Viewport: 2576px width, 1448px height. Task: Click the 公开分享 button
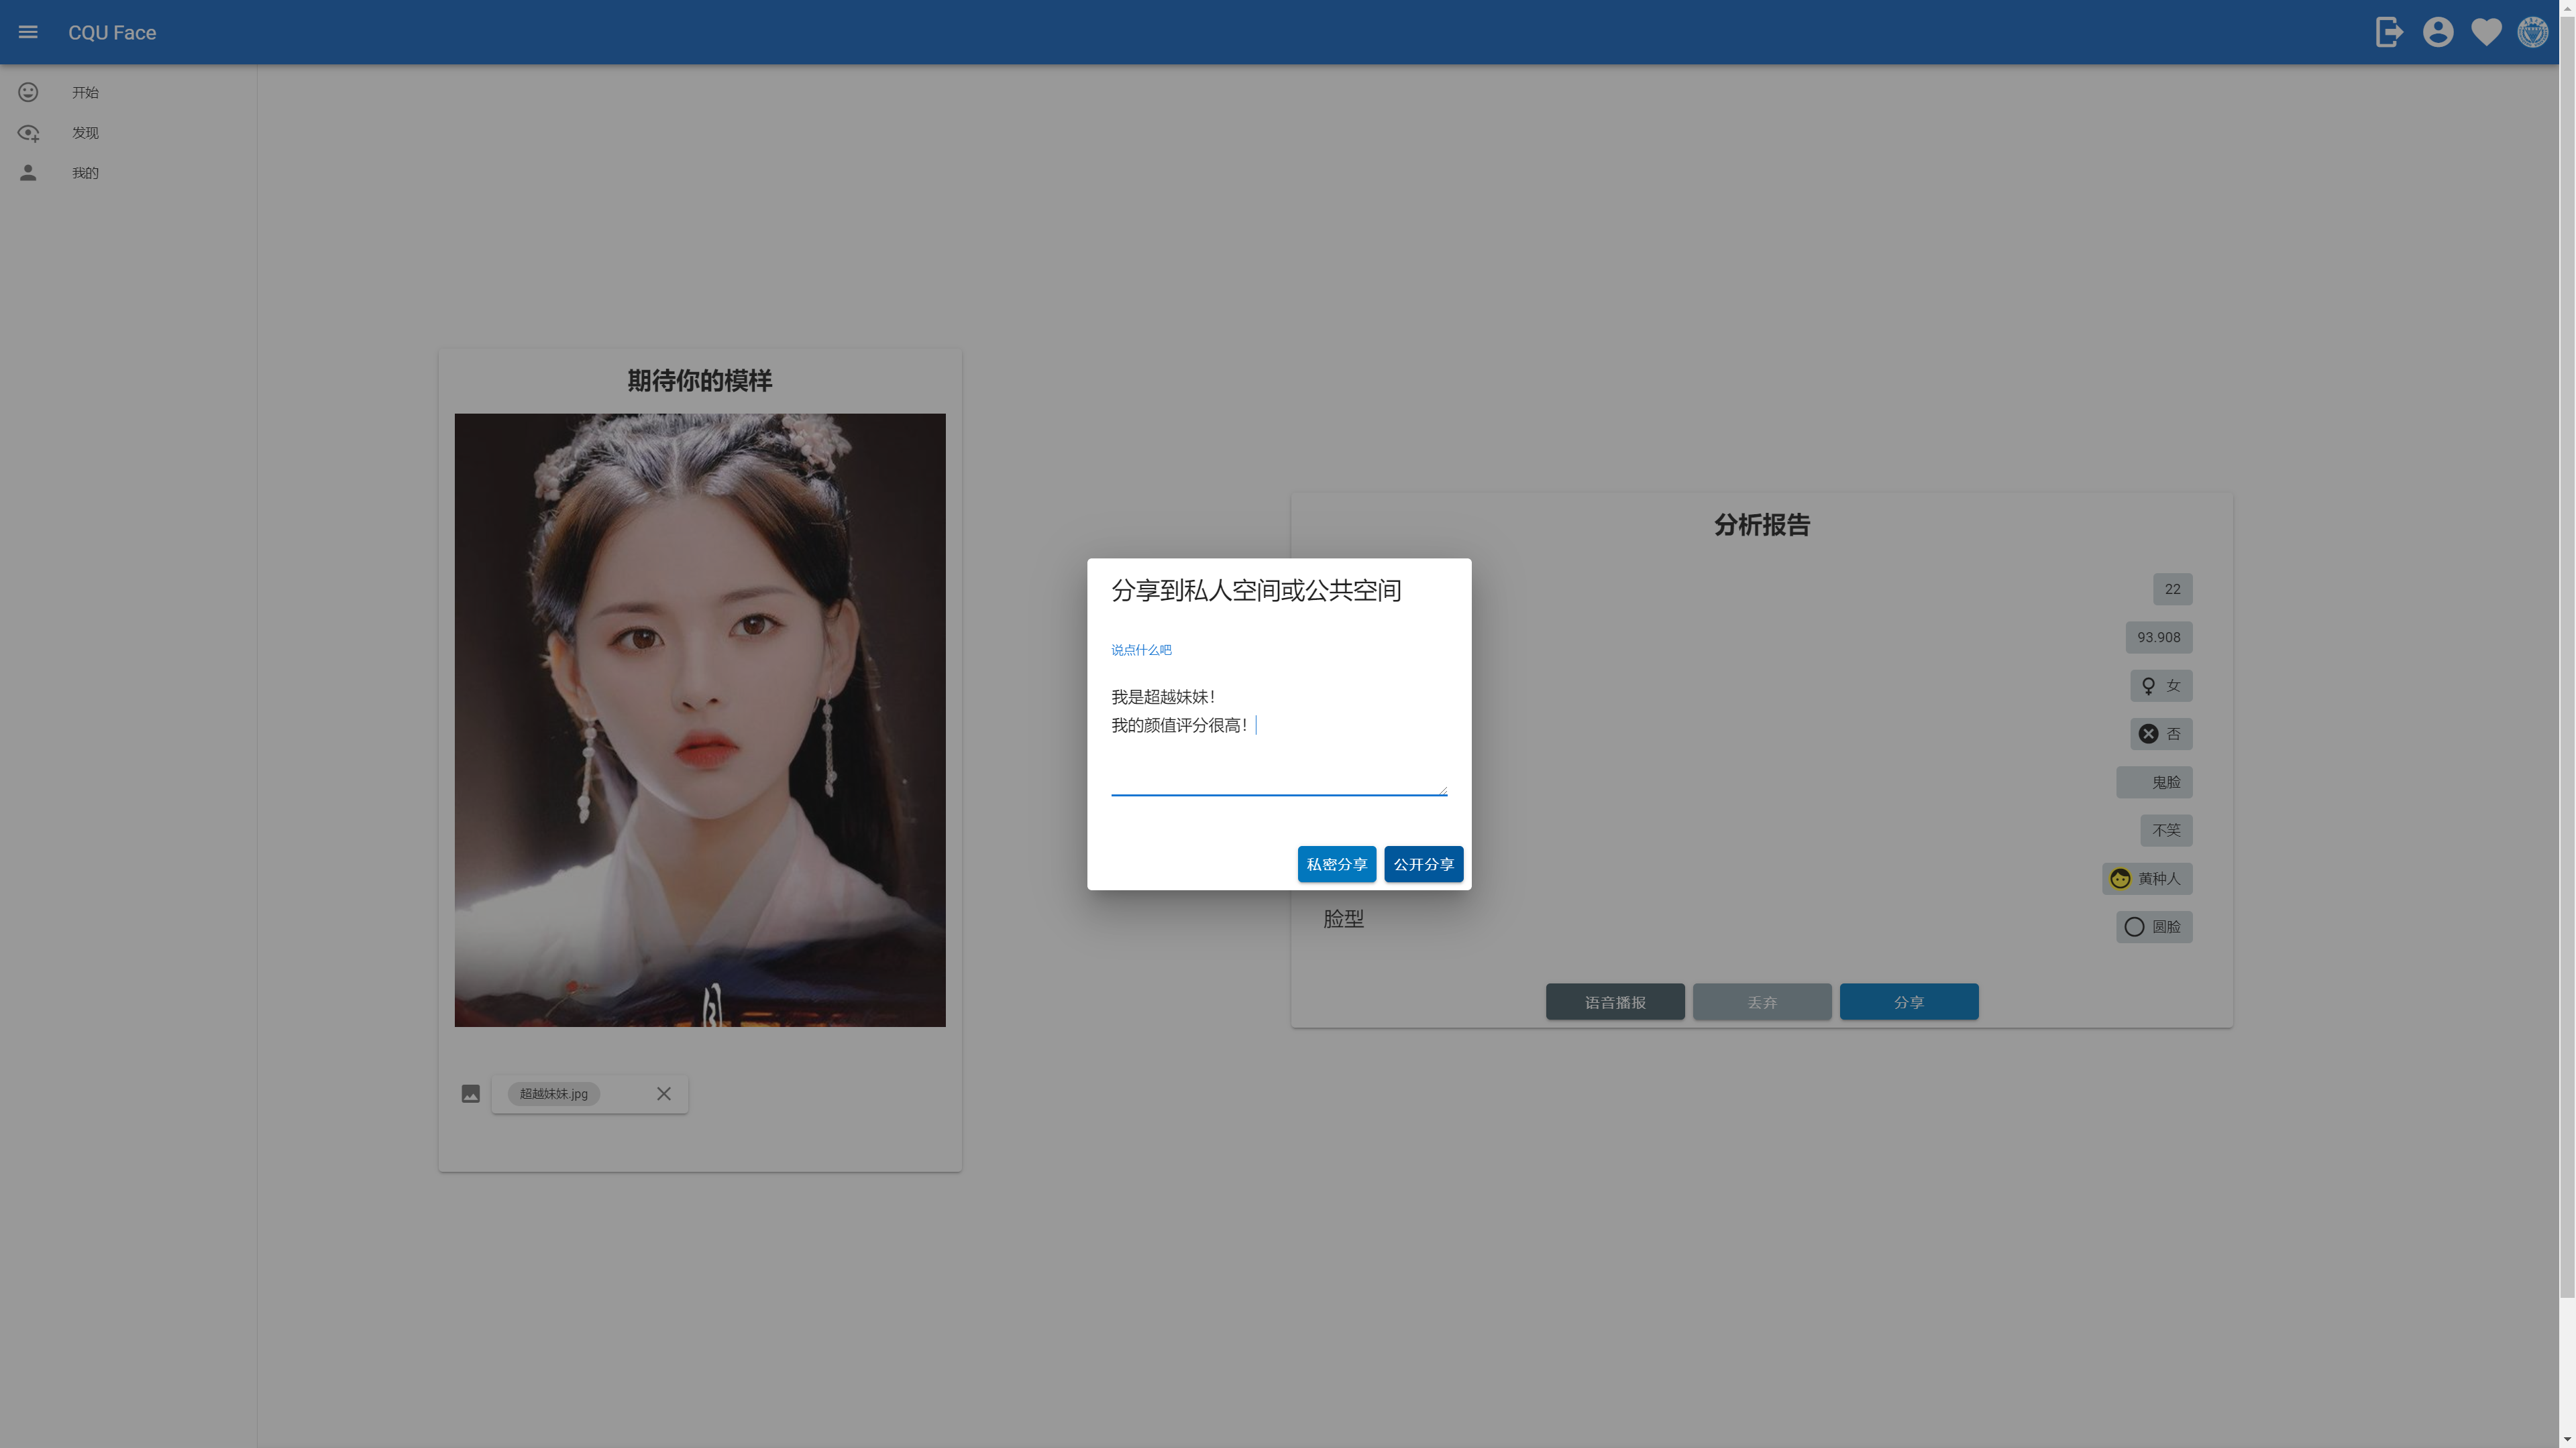click(x=1423, y=863)
